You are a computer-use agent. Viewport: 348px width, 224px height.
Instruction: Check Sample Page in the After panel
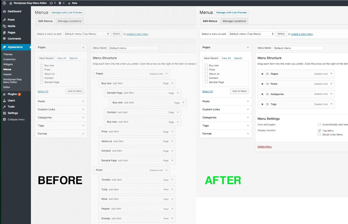pos(206,82)
